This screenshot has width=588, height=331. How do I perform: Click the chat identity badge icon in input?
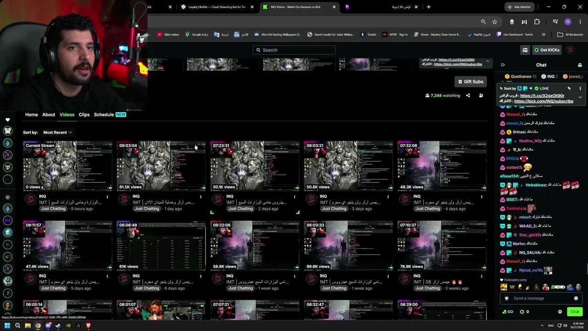tap(507, 298)
